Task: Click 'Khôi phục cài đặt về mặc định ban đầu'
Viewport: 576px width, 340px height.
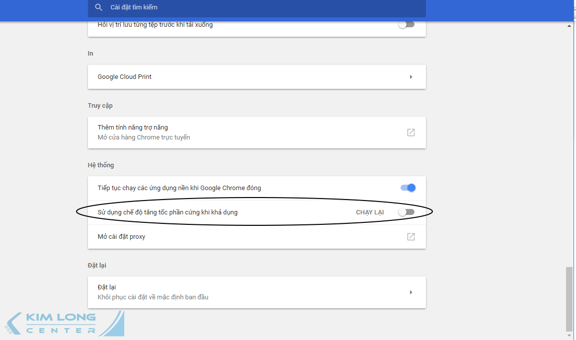Action: pyautogui.click(x=153, y=297)
